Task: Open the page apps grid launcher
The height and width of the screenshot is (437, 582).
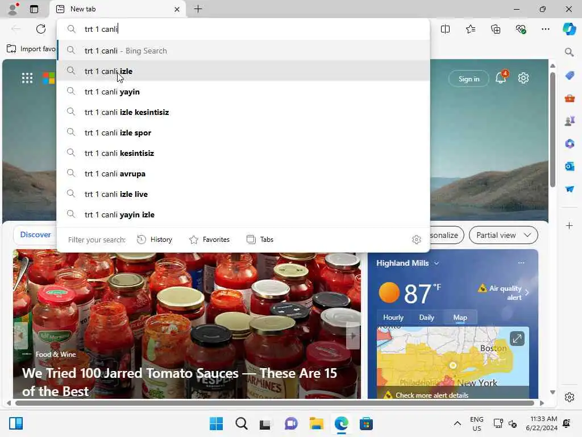Action: tap(27, 78)
